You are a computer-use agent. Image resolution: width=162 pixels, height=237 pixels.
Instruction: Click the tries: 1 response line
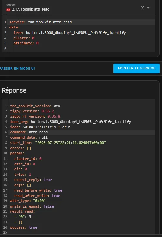pyautogui.click(x=23, y=175)
